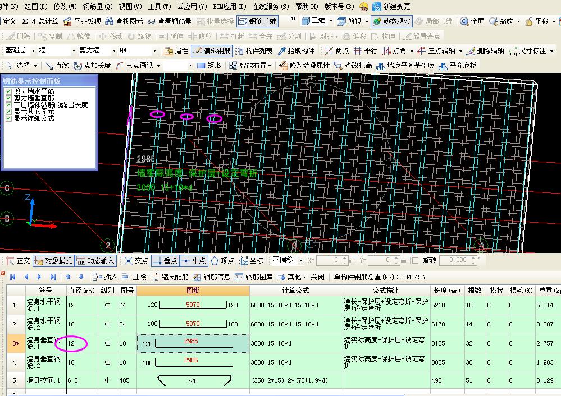Screen dimensions: 561x396
Task: Open 构件列表 component list
Action: (x=254, y=50)
